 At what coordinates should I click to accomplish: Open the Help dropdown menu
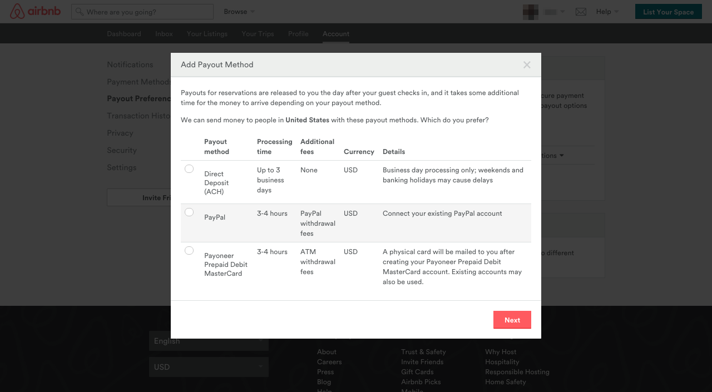(607, 12)
